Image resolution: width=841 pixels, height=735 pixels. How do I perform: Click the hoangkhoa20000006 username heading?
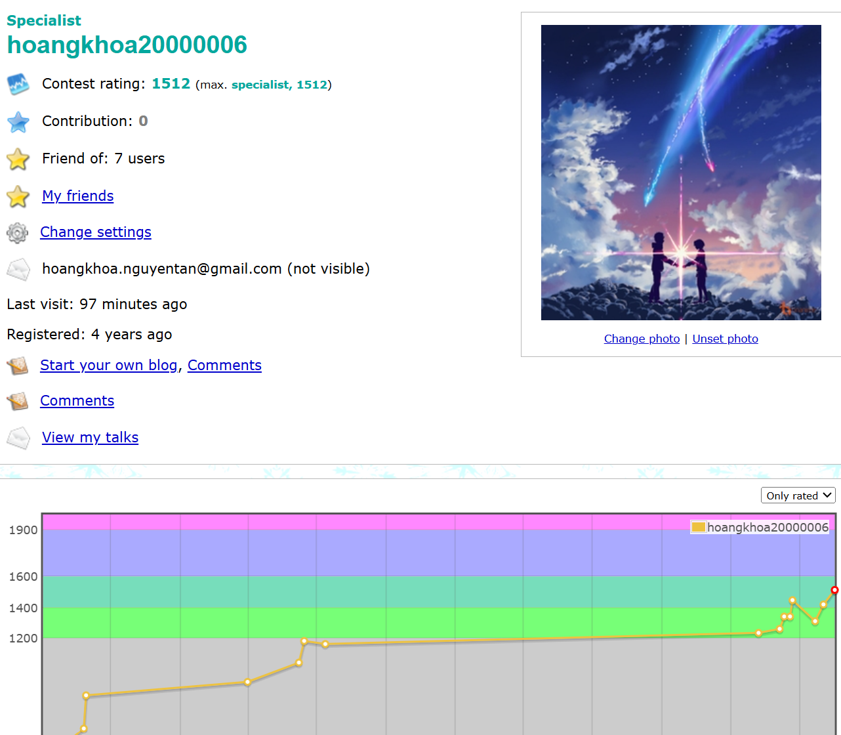[127, 45]
